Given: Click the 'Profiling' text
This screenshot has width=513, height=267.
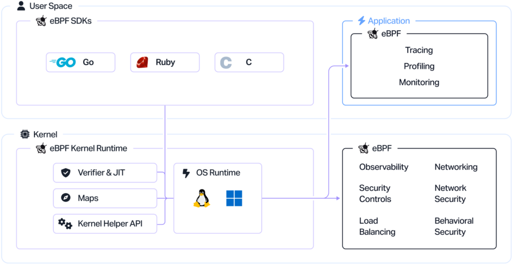Looking at the screenshot, I should (419, 67).
